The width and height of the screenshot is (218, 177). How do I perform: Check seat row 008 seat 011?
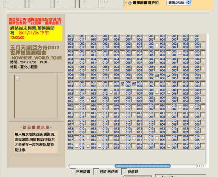(111, 92)
